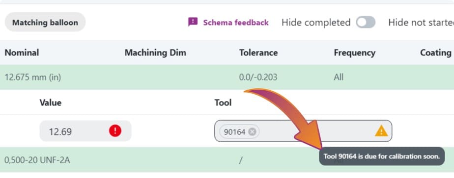This screenshot has height=178, width=454.
Task: Click the 90164 tool chip
Action: (x=240, y=132)
